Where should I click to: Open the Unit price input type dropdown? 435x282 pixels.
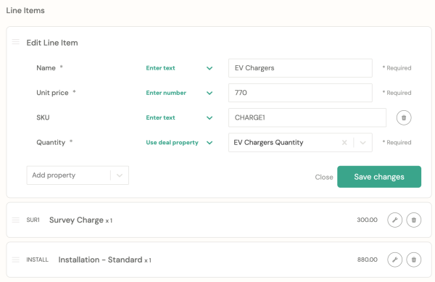[x=179, y=93]
